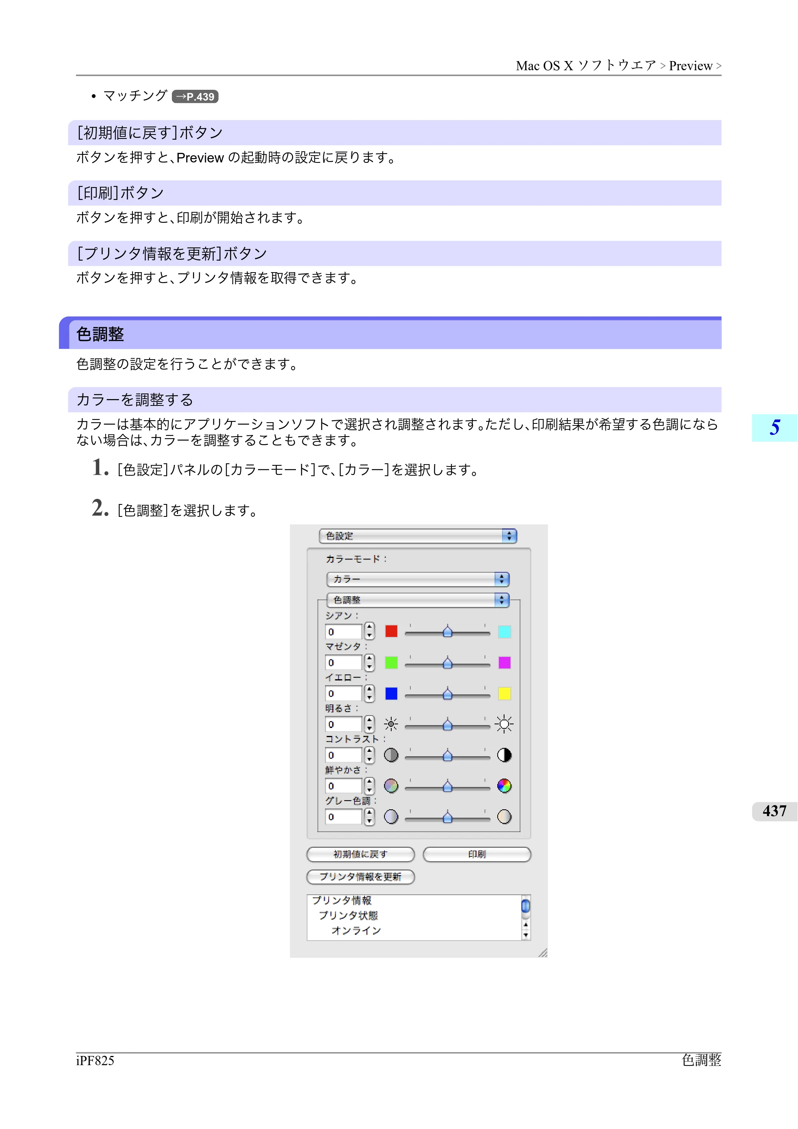Open the カラーモード dropdown showing カラー
The width and height of the screenshot is (798, 1129).
pyautogui.click(x=418, y=579)
